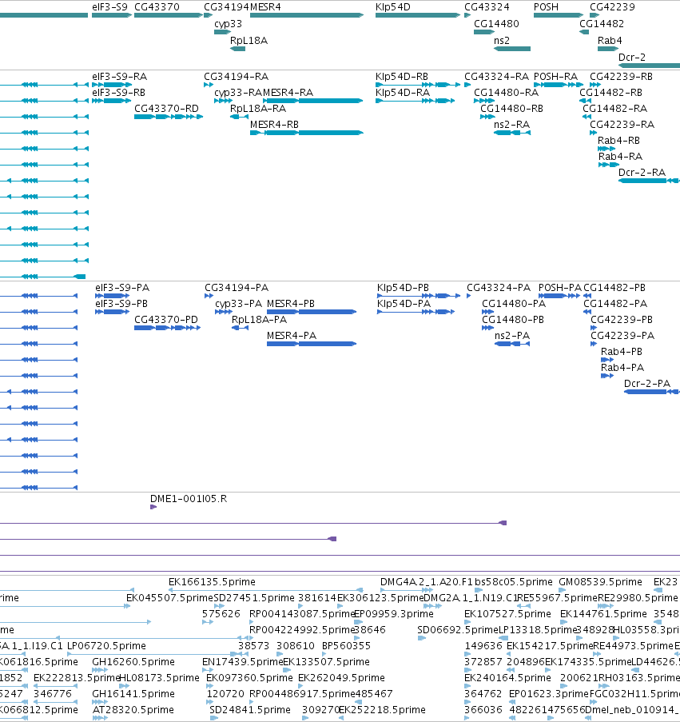This screenshot has height=722, width=680.
Task: Click the MESR4-RA transcript
Action: [x=313, y=101]
